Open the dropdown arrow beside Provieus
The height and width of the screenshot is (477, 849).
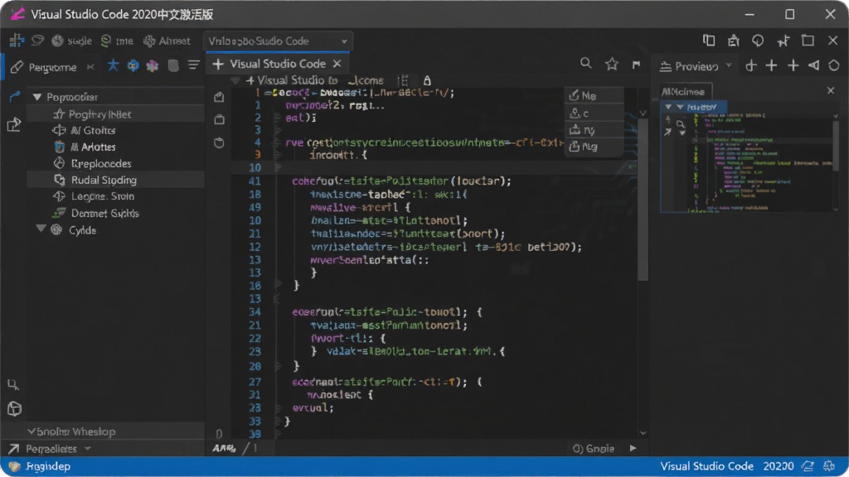coord(729,65)
